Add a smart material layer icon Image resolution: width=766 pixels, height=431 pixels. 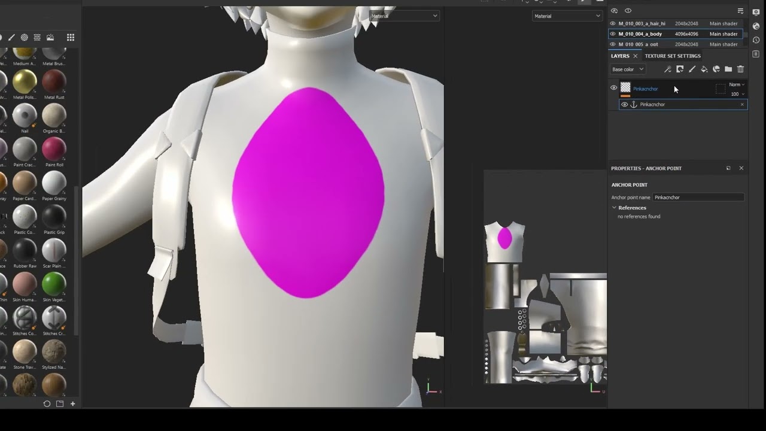(x=716, y=69)
